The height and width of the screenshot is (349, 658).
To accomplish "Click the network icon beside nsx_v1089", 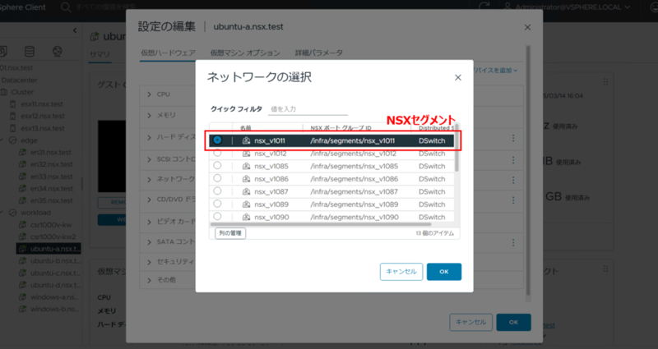I will (246, 204).
